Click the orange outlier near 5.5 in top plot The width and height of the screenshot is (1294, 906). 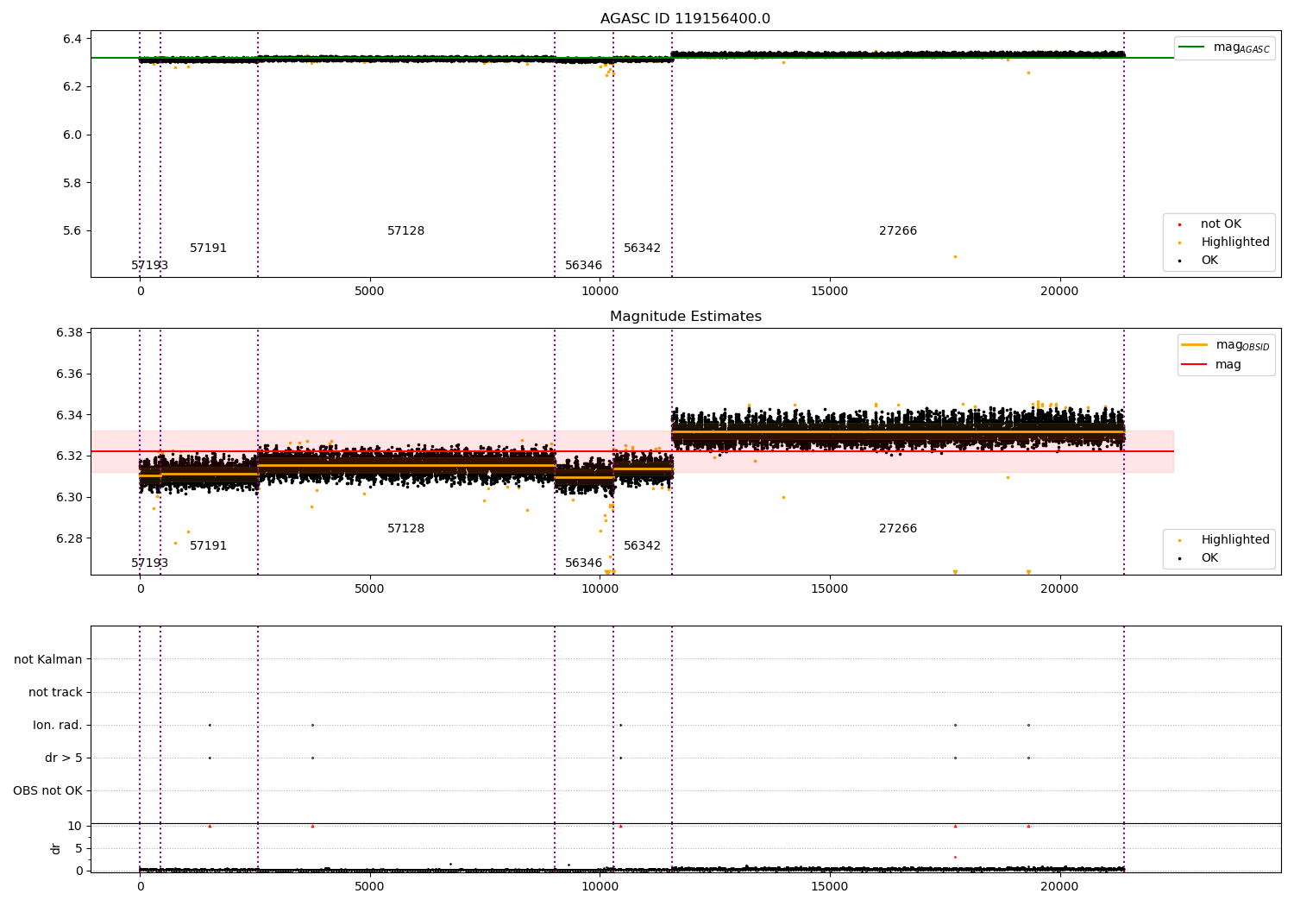(955, 256)
